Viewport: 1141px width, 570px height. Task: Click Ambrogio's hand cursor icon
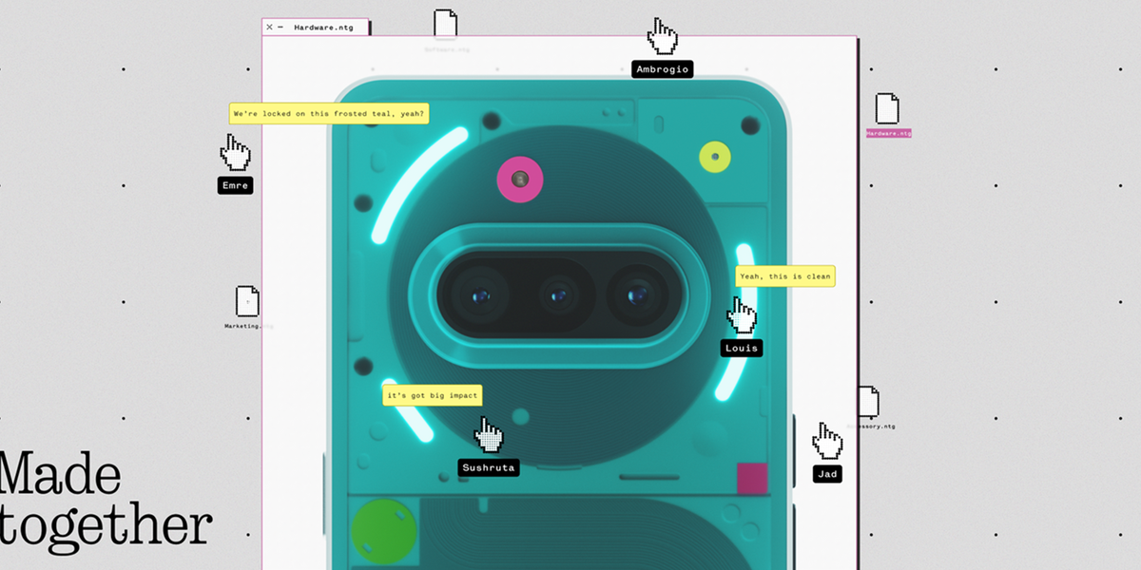(x=662, y=37)
